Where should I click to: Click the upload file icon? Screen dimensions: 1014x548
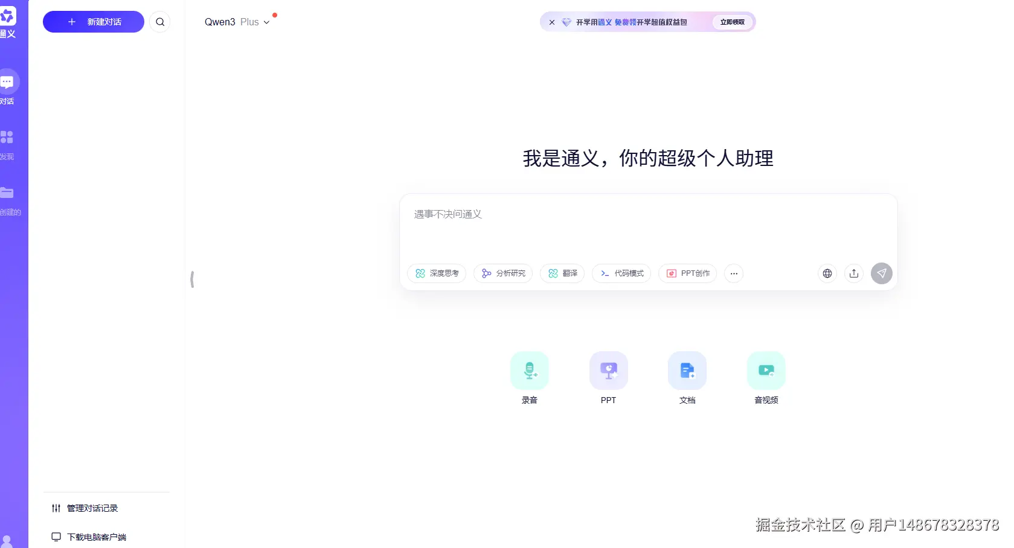(853, 273)
